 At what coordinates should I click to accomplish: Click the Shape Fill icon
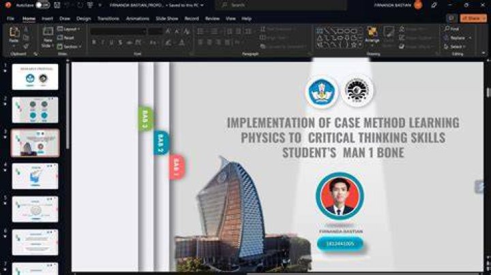(x=402, y=29)
